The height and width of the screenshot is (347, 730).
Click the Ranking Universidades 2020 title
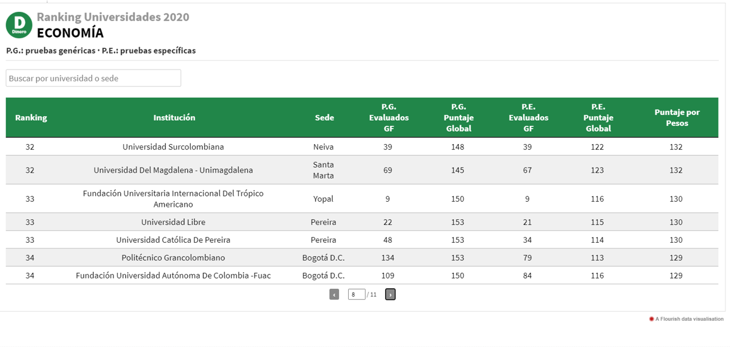pos(113,17)
